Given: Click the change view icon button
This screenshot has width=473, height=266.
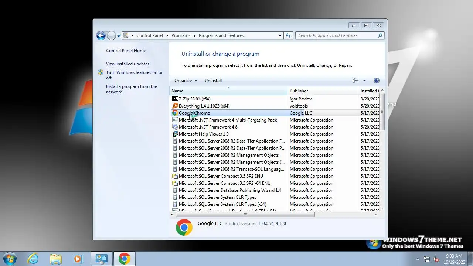Looking at the screenshot, I should 355,81.
